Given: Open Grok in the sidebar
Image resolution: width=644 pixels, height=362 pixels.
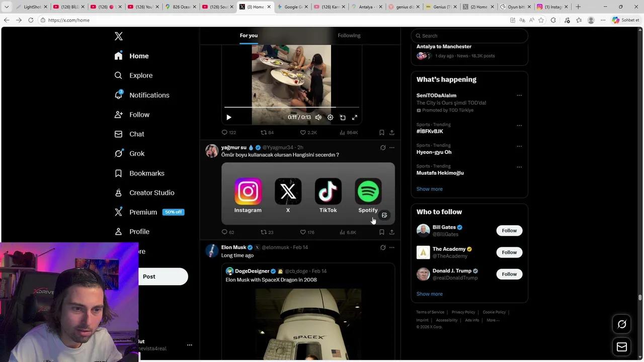Looking at the screenshot, I should (129, 154).
